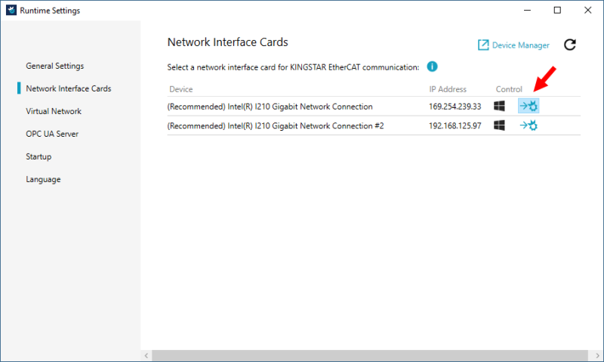Click Windows control icon for Network Connection #2
This screenshot has width=604, height=362.
click(499, 125)
